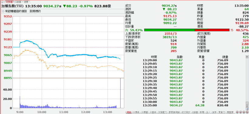
Task: Click the 昨收 value 9122.50
Action: click(242, 19)
